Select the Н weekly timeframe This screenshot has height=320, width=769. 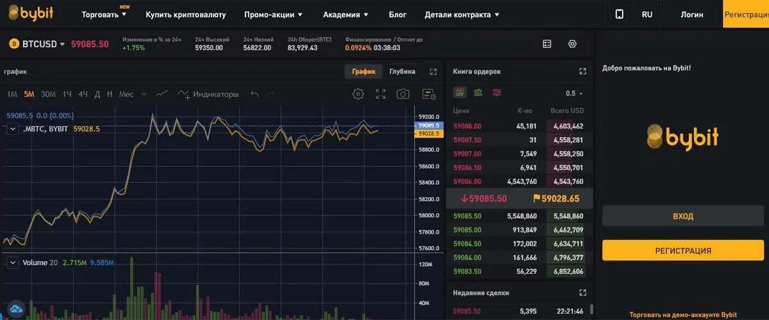tap(110, 94)
